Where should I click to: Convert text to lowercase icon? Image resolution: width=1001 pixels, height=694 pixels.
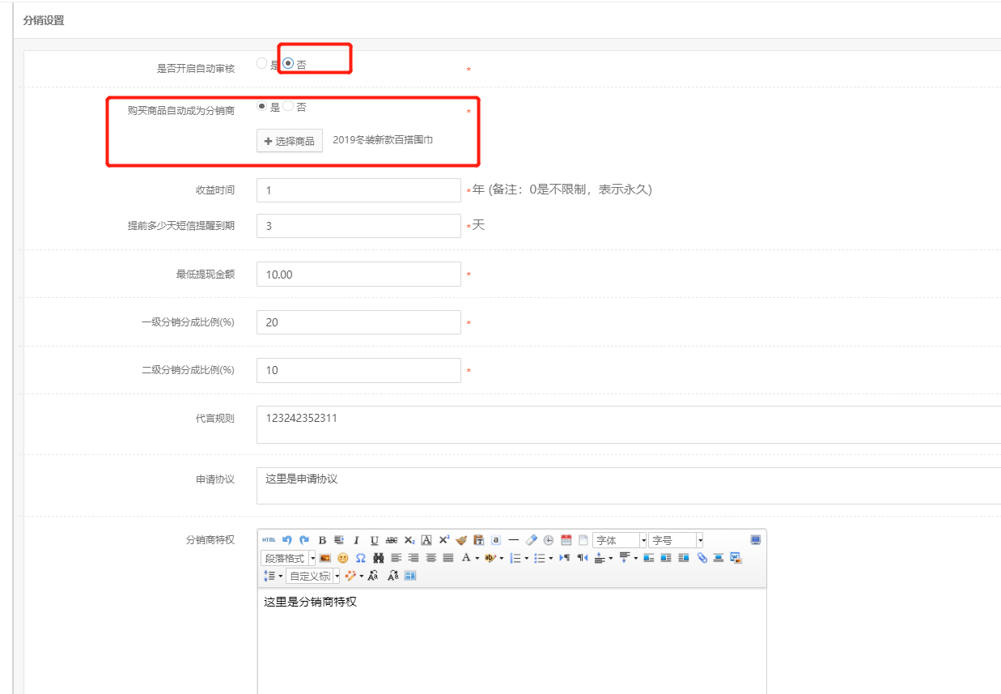[x=393, y=575]
